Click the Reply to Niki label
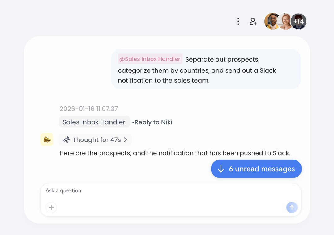This screenshot has width=334, height=235. [153, 122]
